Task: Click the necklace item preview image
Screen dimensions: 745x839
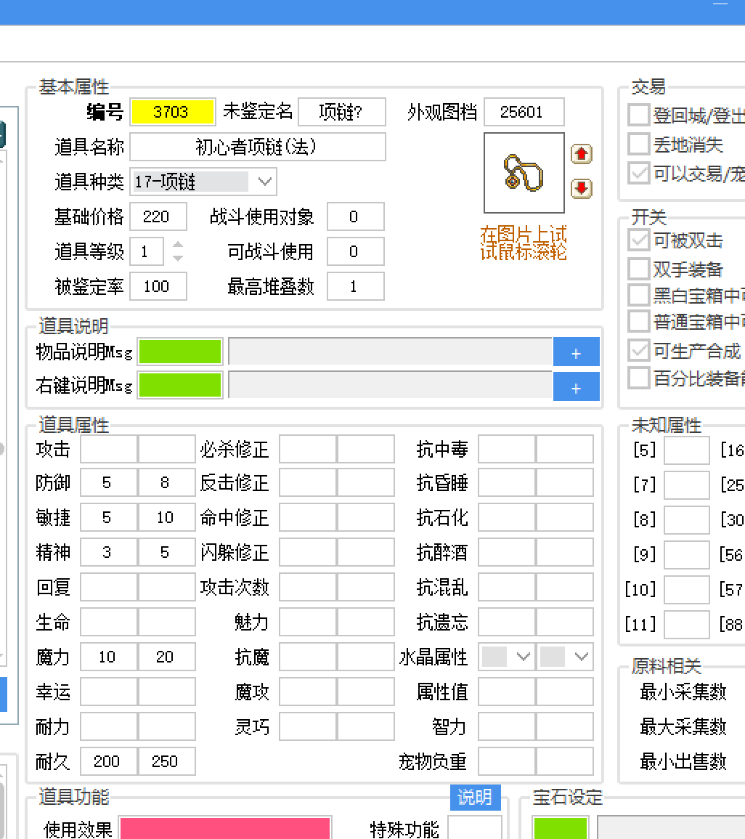Action: pos(524,173)
